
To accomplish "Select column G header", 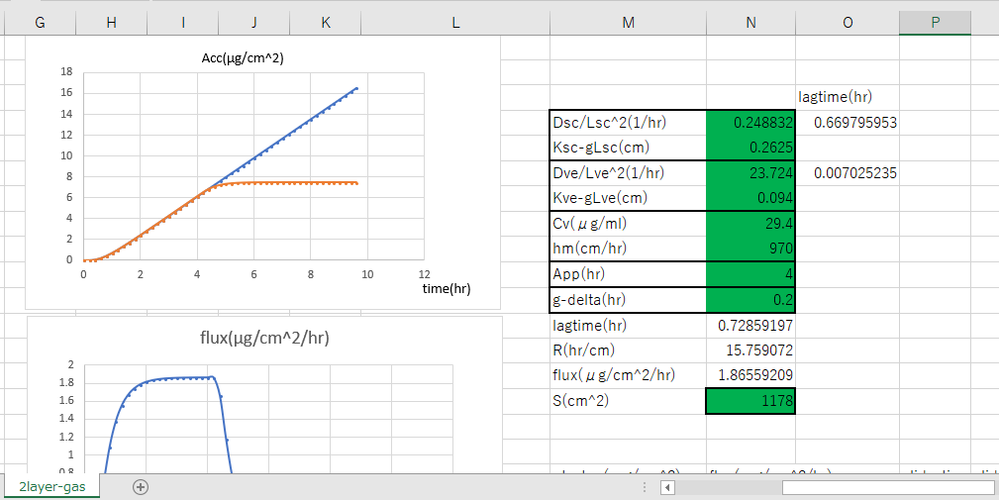I will [x=41, y=23].
